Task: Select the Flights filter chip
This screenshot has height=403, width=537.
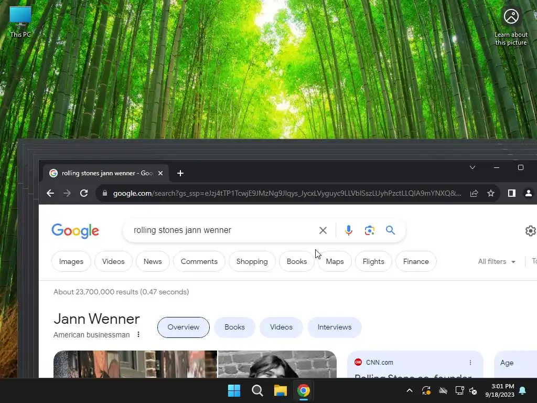Action: [373, 261]
